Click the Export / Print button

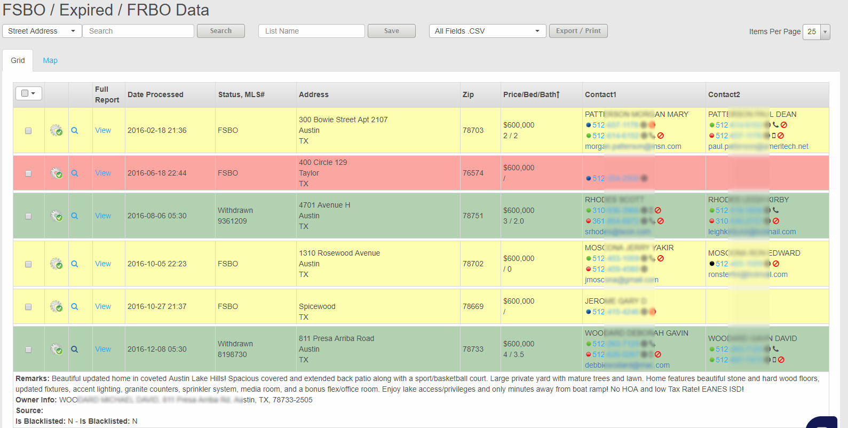tap(578, 31)
